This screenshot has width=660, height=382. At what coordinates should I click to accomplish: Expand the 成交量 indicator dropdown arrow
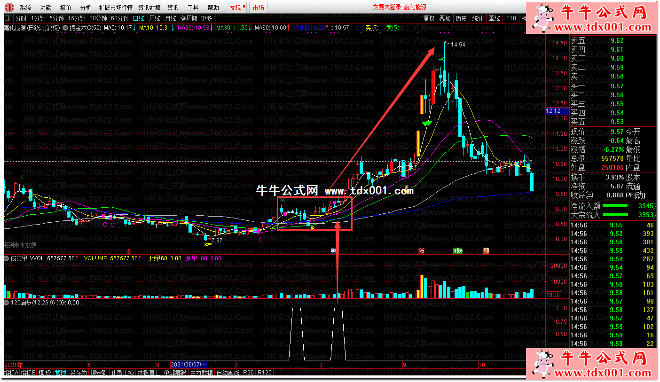click(7, 258)
